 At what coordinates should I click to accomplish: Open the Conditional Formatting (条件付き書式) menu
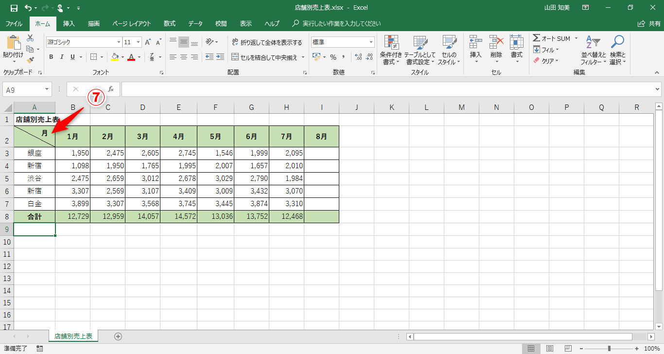tap(391, 50)
